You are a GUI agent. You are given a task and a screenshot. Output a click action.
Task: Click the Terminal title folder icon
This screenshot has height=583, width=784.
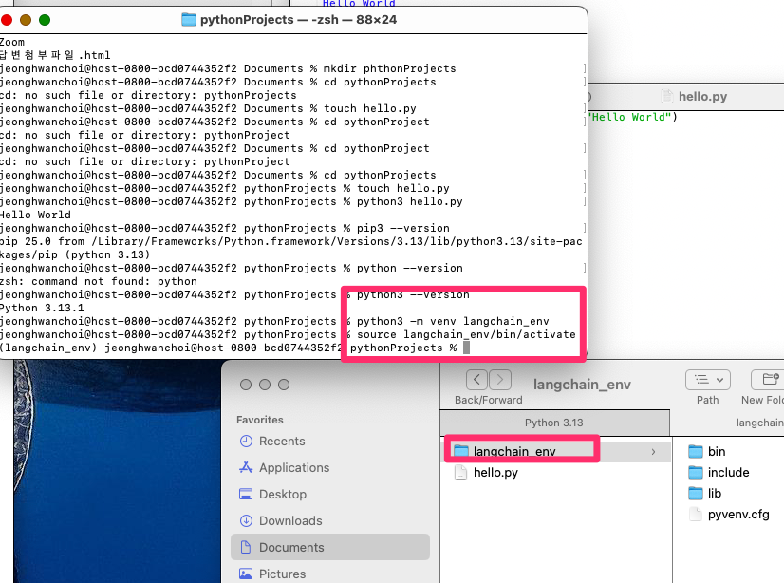(189, 20)
